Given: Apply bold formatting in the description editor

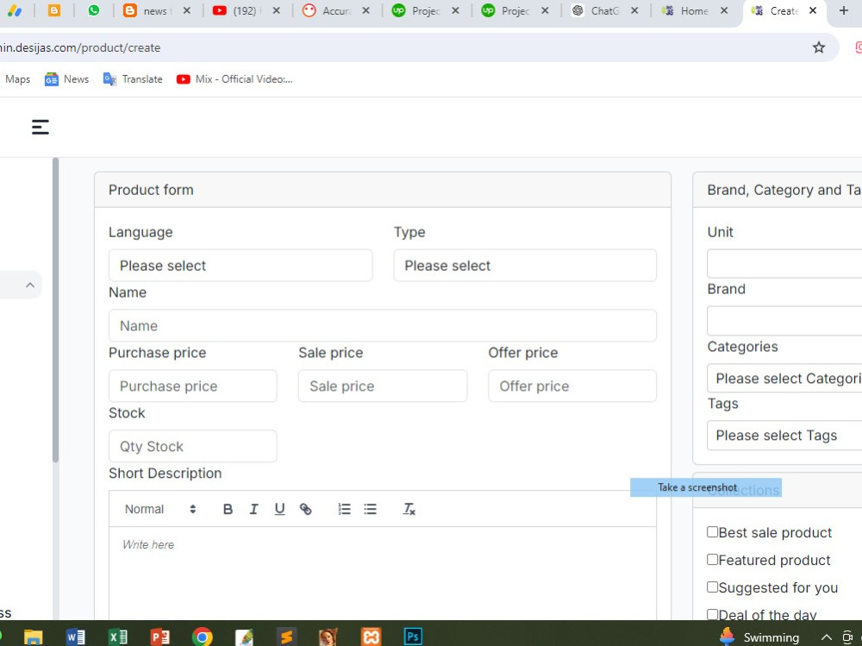Looking at the screenshot, I should click(228, 508).
